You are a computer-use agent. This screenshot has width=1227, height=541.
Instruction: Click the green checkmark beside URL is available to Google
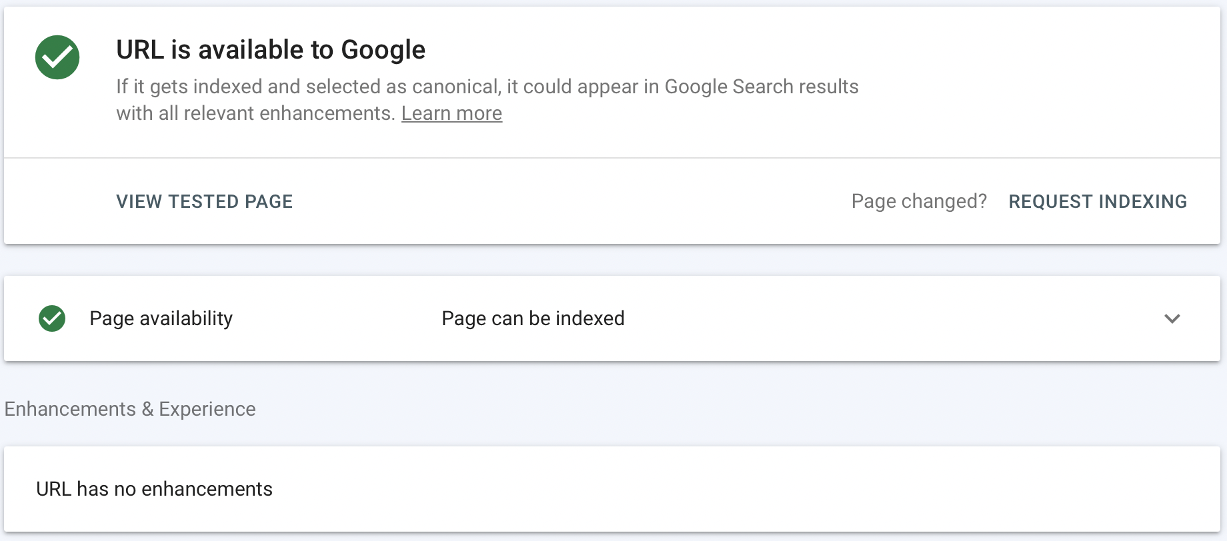click(x=56, y=57)
